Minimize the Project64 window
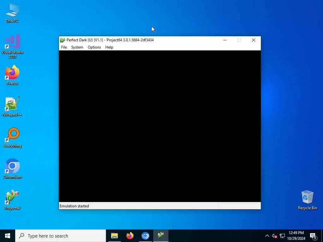The width and height of the screenshot is (323, 242). (x=225, y=40)
